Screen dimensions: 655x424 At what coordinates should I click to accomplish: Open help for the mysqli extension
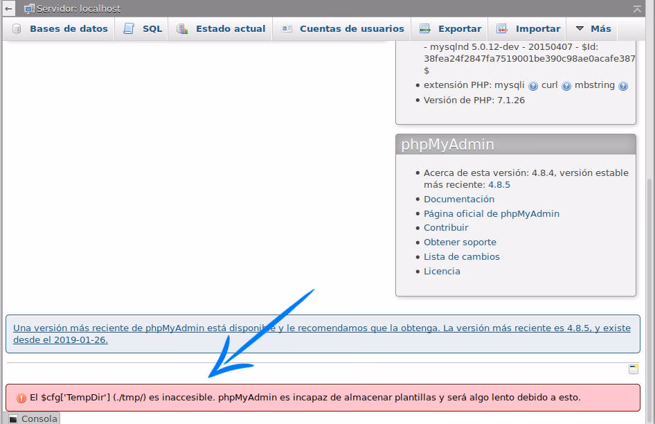pyautogui.click(x=533, y=86)
